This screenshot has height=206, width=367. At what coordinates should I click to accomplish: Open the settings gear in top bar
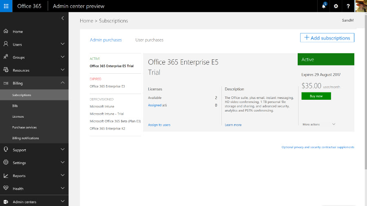click(336, 6)
